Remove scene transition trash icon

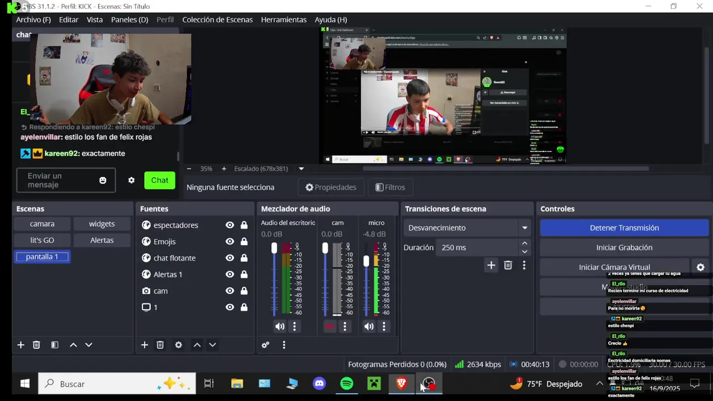[508, 265]
